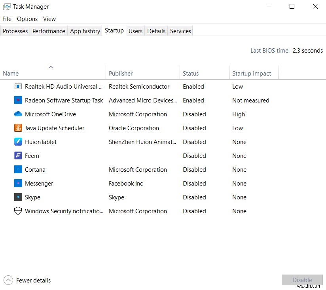Click the Realtek HD Audio Universal icon

(18, 86)
